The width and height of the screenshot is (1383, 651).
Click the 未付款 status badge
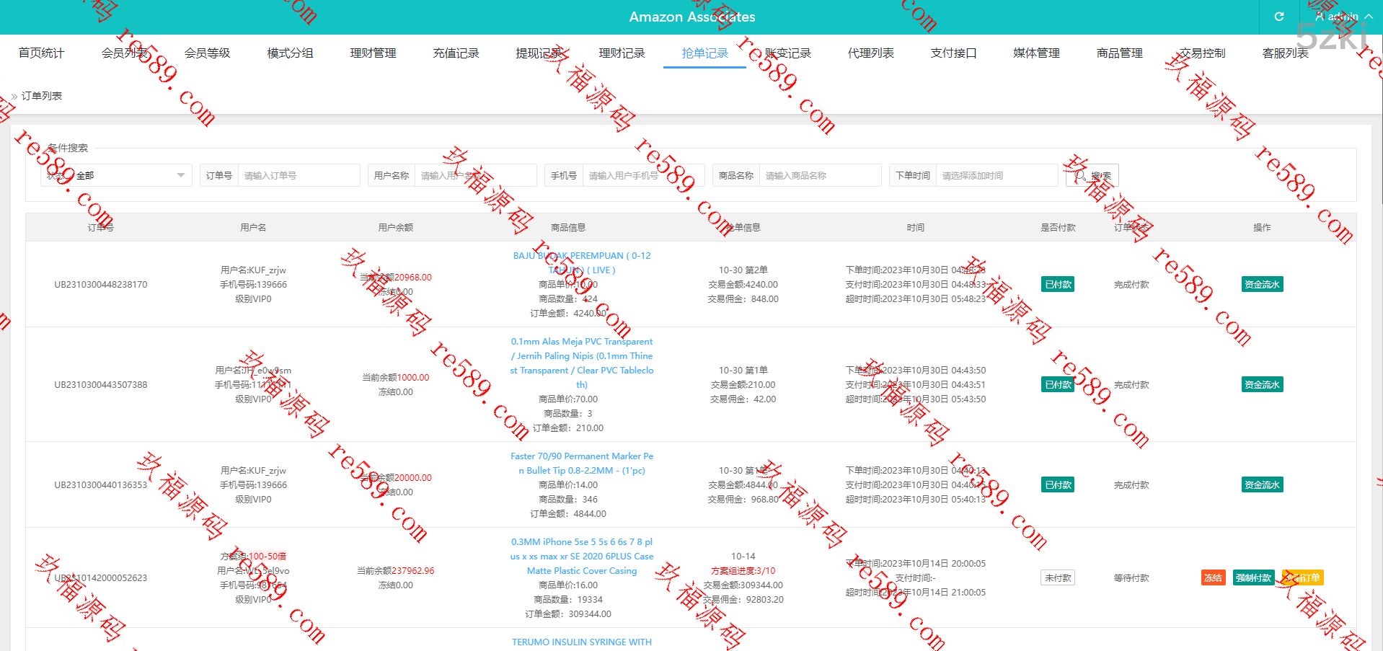point(1058,577)
